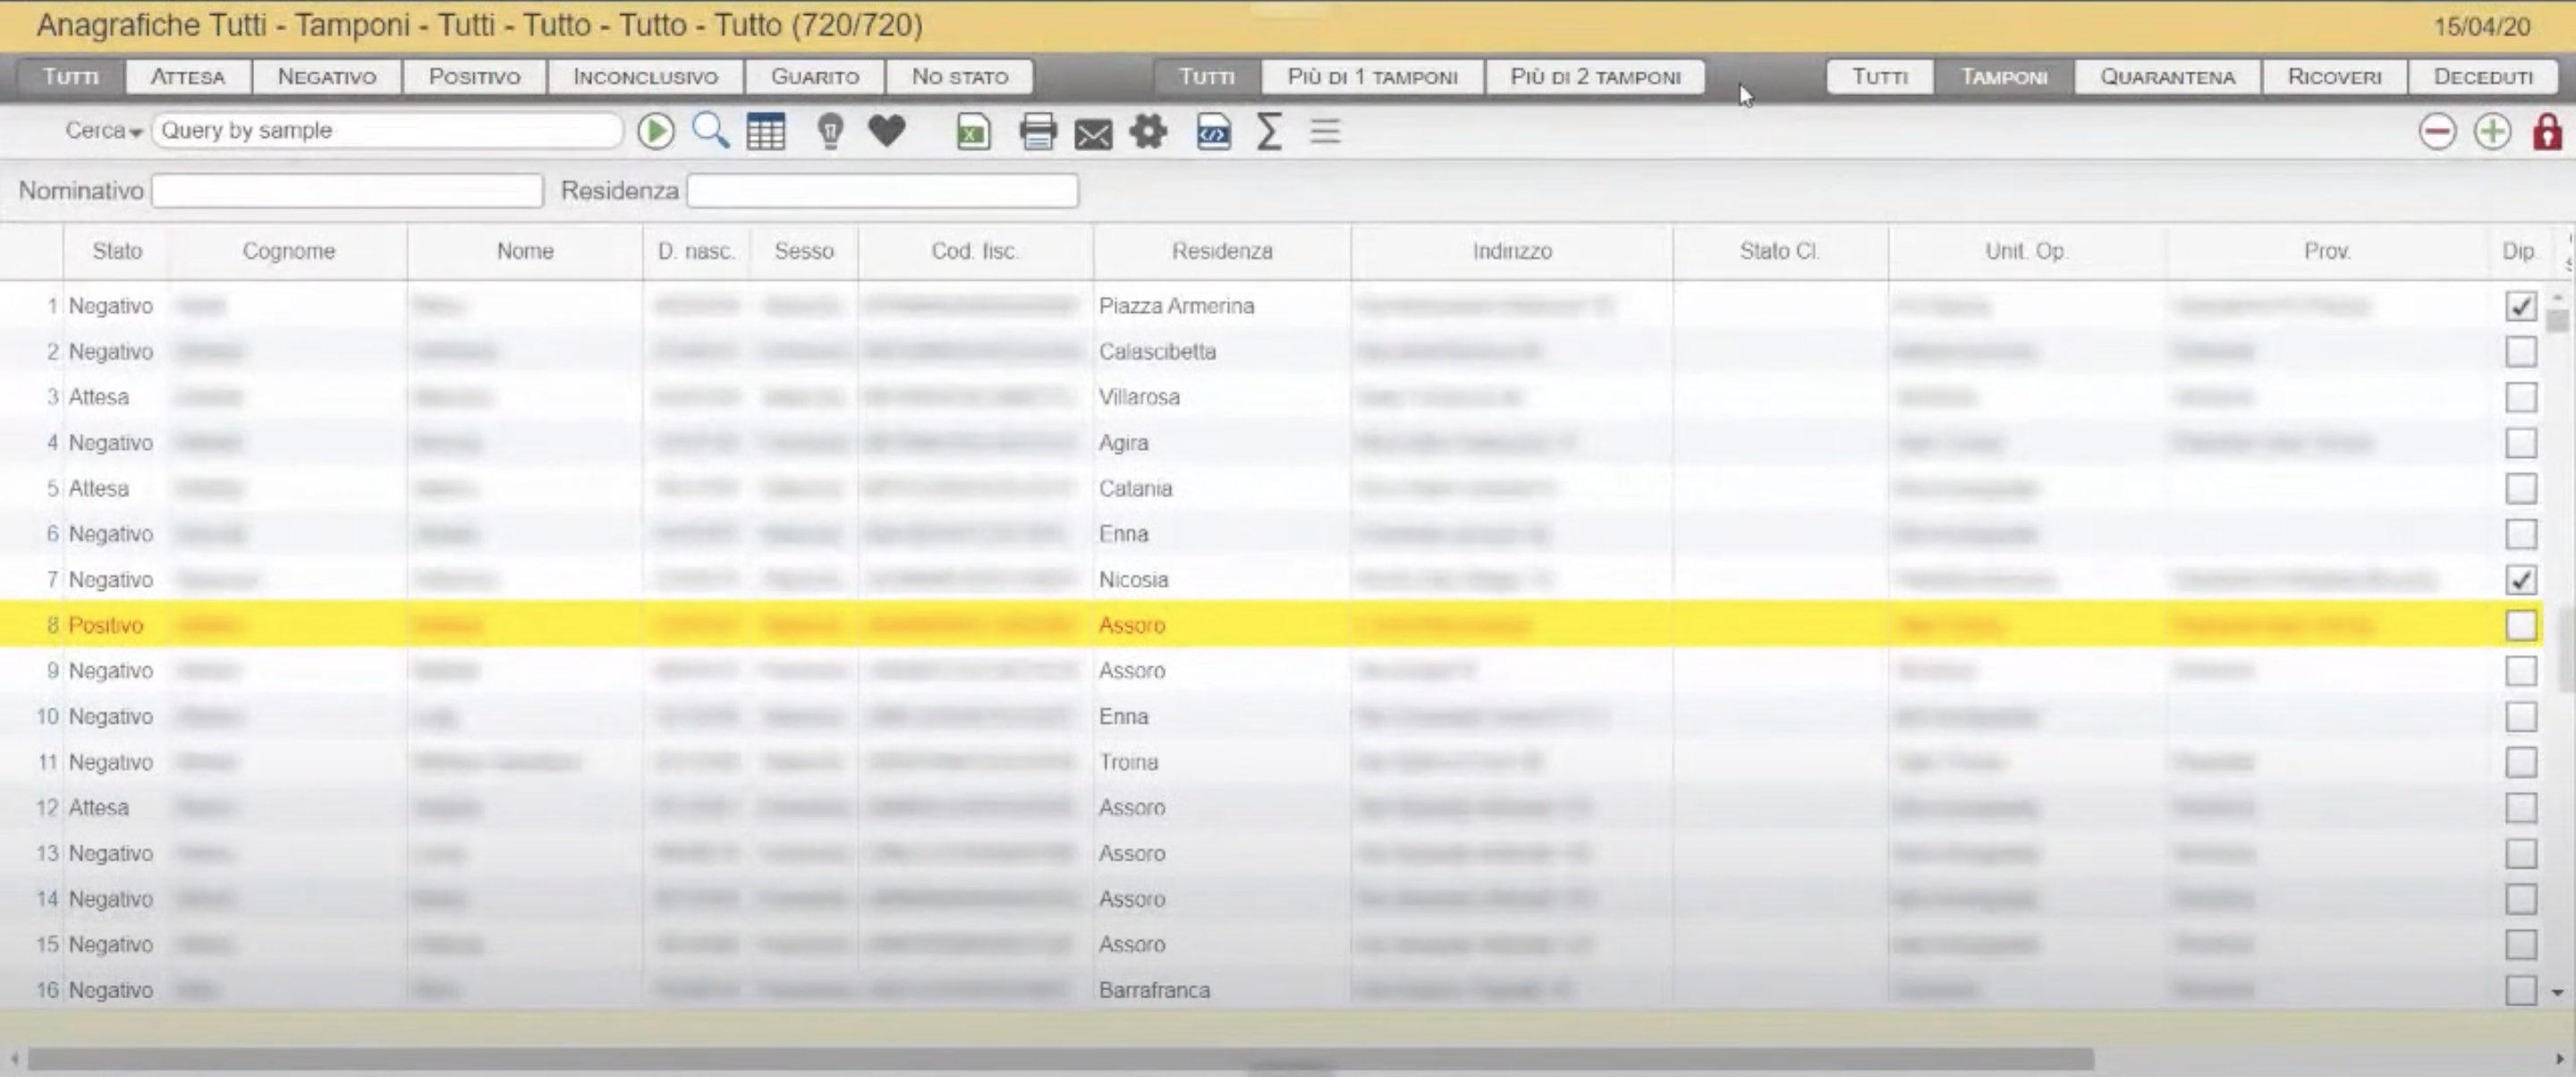
Task: Sort by Cognome column header
Action: [288, 251]
